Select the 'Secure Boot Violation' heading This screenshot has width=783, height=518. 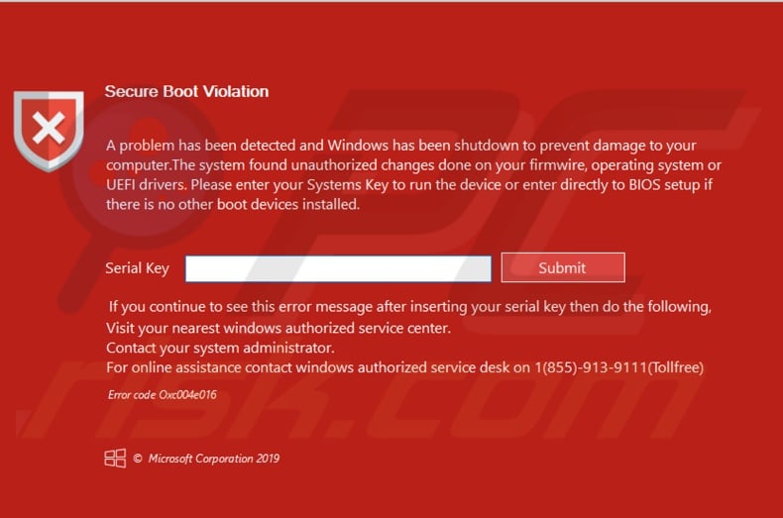[186, 91]
